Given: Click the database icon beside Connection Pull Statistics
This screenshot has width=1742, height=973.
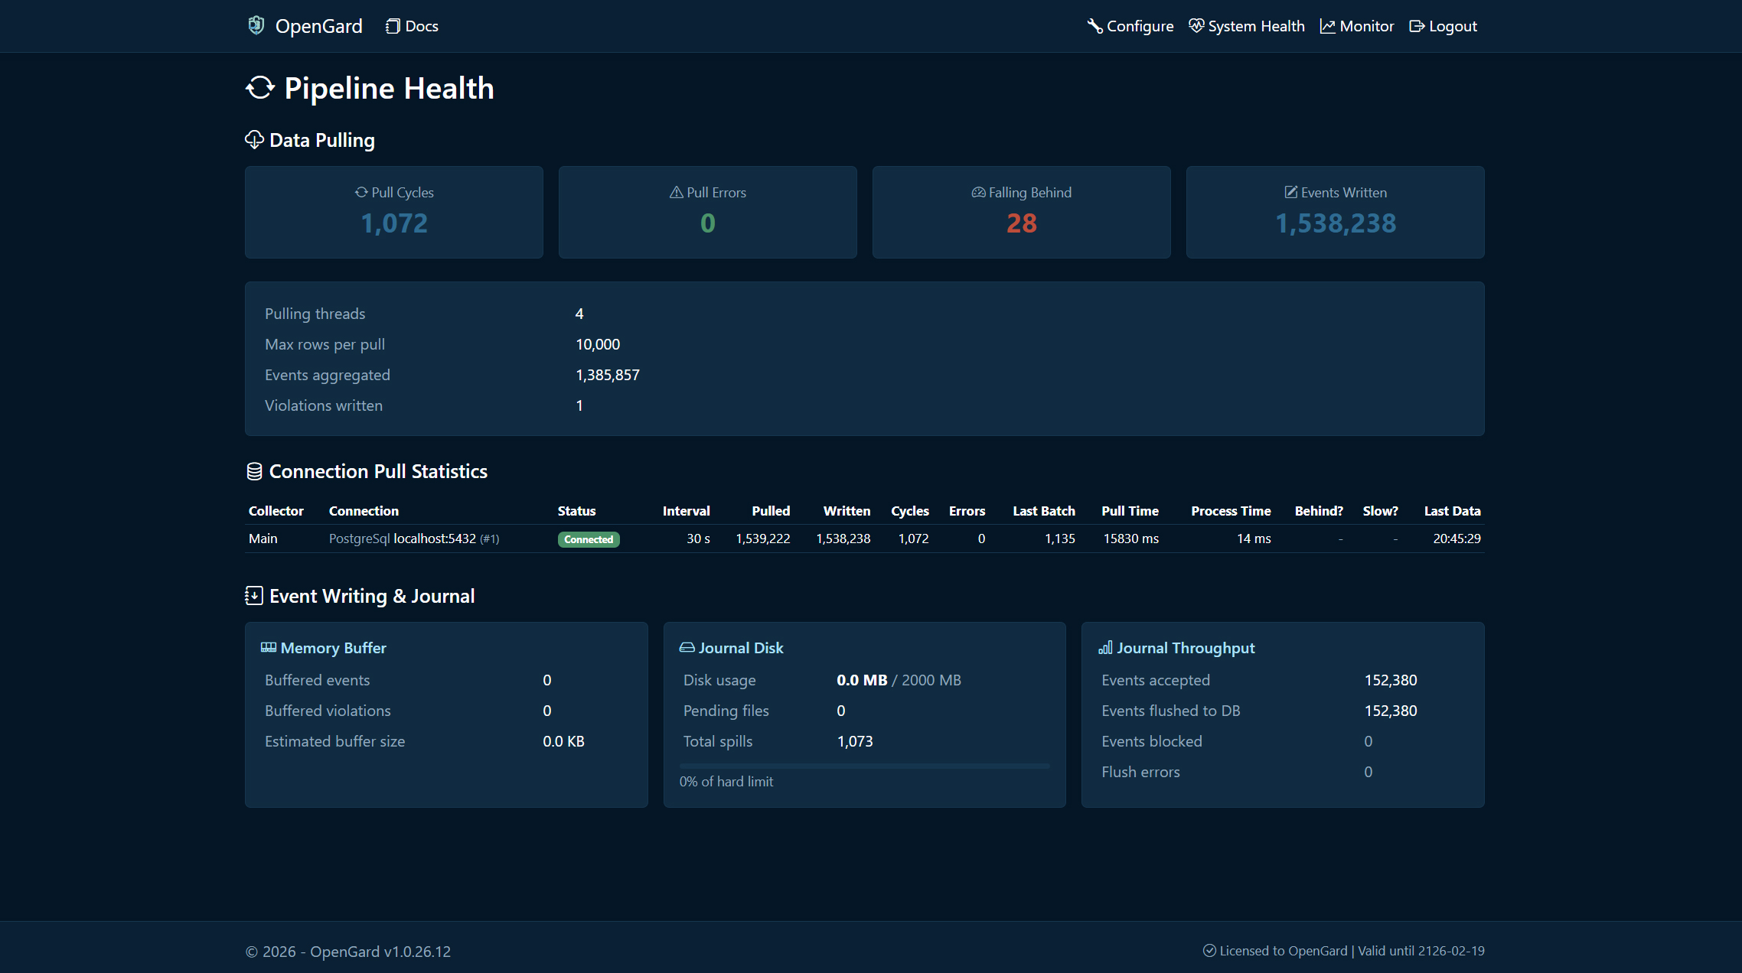Looking at the screenshot, I should pos(254,470).
